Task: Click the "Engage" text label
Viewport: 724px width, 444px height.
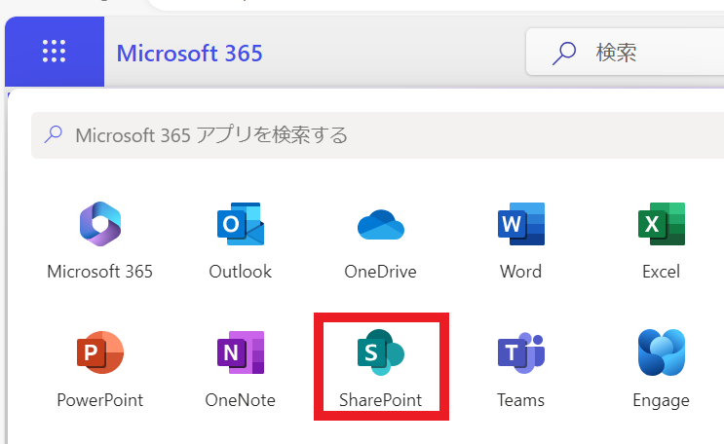Action: point(662,400)
